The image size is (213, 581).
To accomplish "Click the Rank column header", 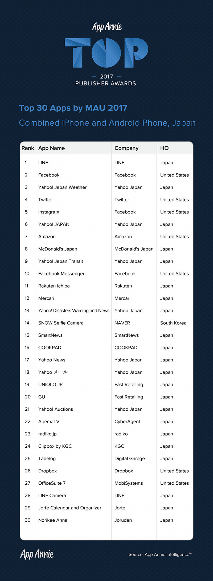I will [x=28, y=148].
